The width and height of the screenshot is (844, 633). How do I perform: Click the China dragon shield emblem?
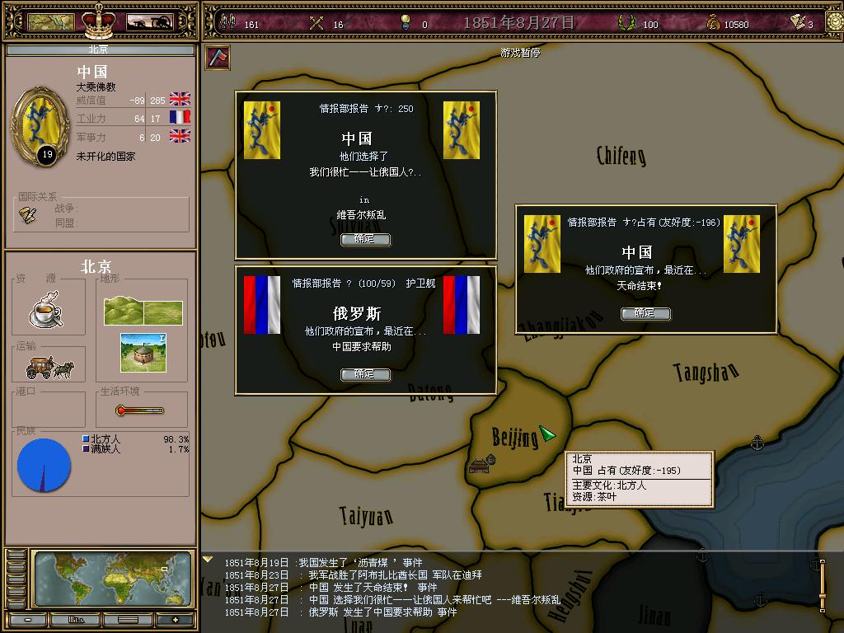41,126
